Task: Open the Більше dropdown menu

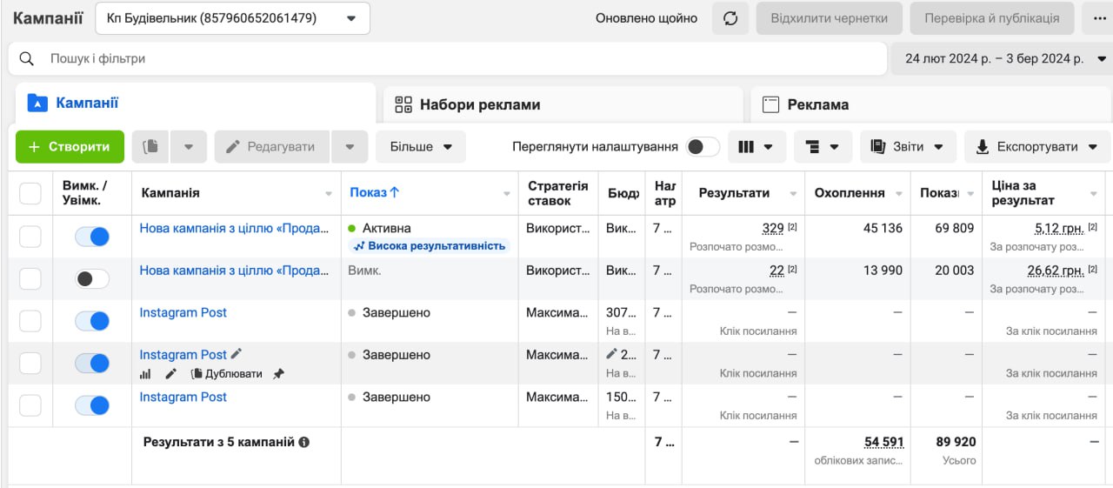Action: click(x=421, y=147)
